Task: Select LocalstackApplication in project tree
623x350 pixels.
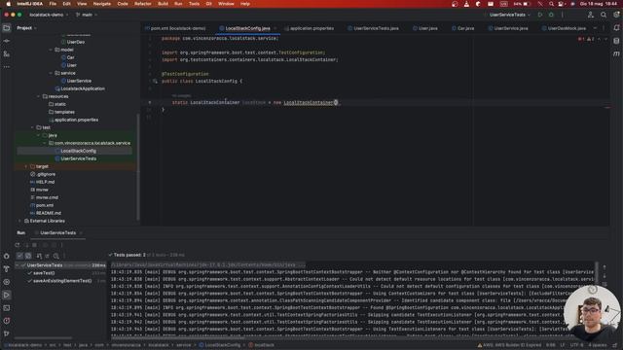Action: pyautogui.click(x=80, y=88)
